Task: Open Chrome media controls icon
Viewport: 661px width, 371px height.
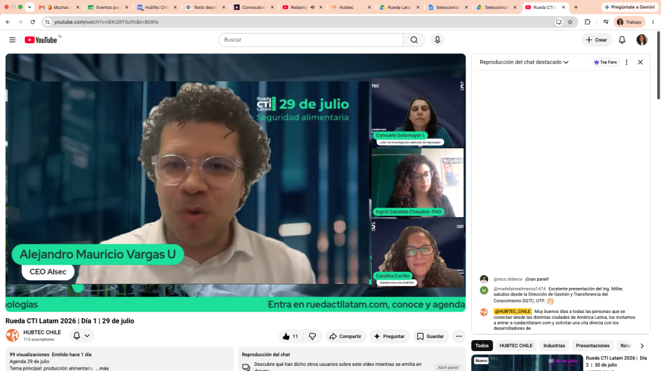Action: pyautogui.click(x=605, y=22)
